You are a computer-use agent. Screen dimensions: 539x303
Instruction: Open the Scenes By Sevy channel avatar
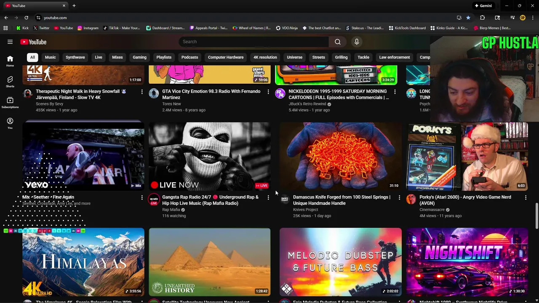pyautogui.click(x=27, y=93)
